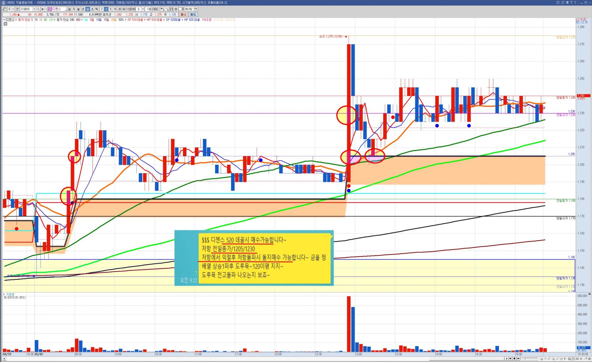Open the date calendar picker icon
The height and width of the screenshot is (362, 592).
pyautogui.click(x=195, y=9)
